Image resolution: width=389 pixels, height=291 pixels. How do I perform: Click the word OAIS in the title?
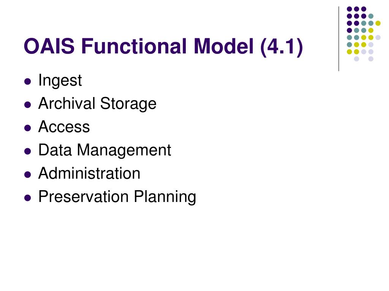(x=49, y=46)
